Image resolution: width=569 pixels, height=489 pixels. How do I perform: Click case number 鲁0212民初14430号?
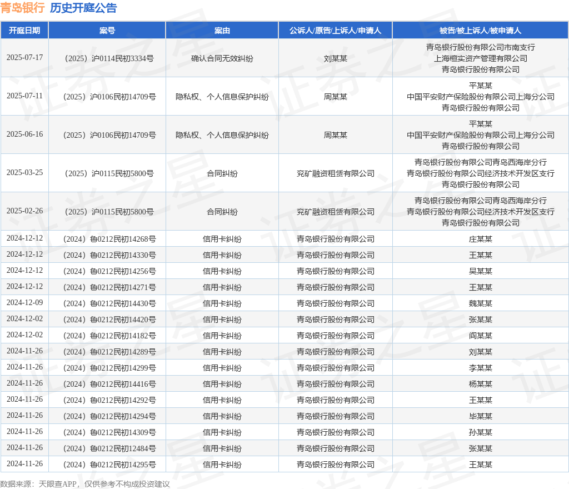[123, 303]
